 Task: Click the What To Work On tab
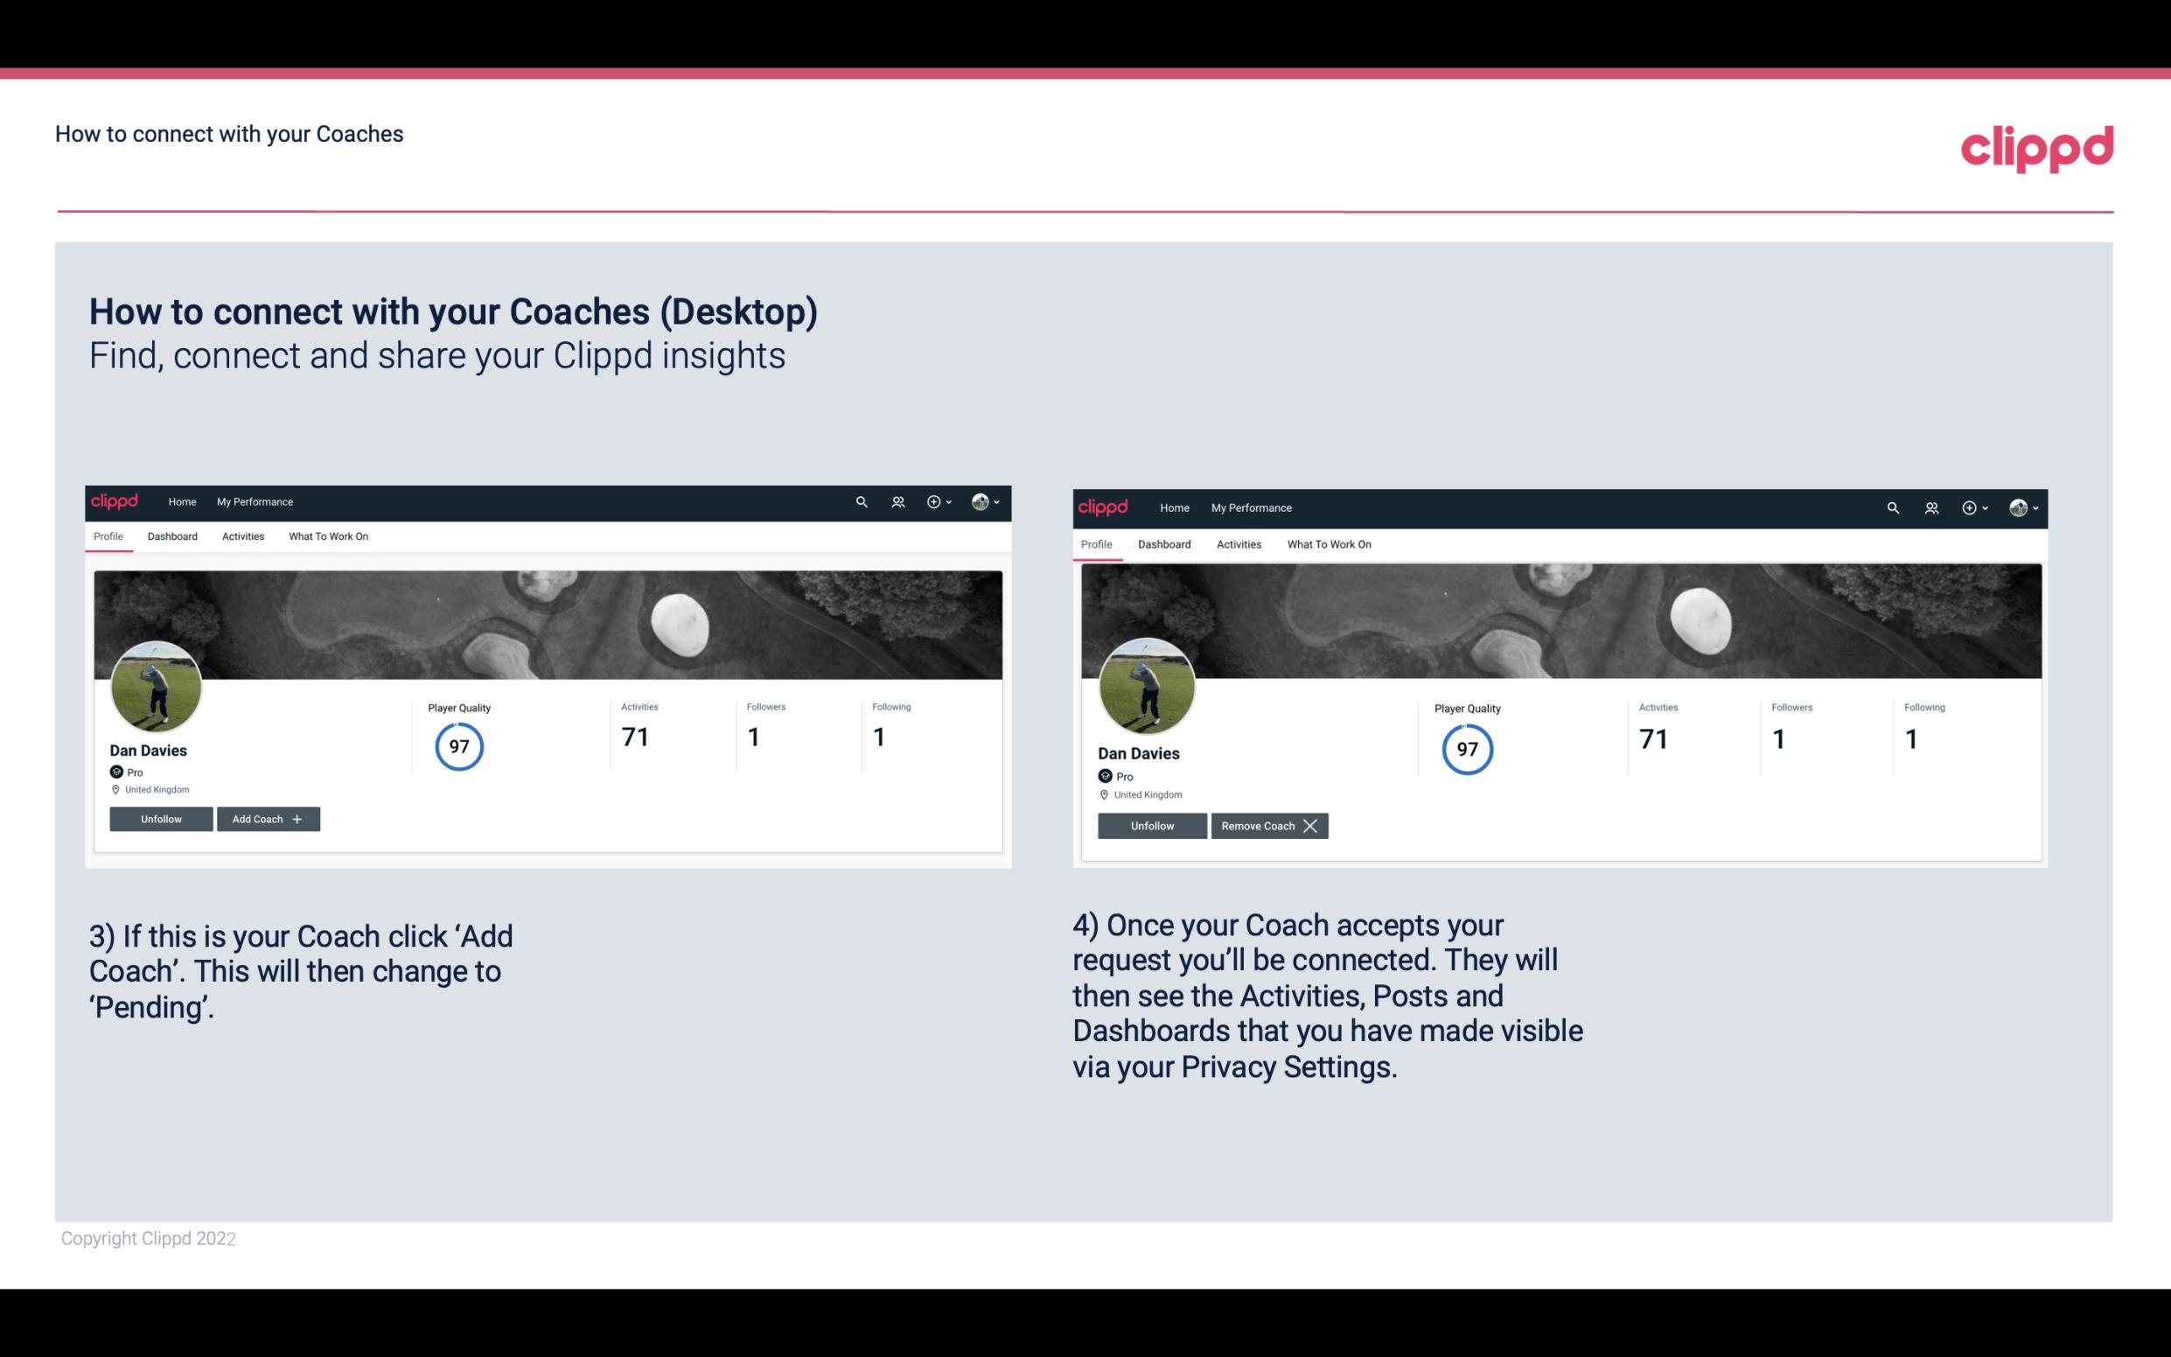[x=326, y=536]
